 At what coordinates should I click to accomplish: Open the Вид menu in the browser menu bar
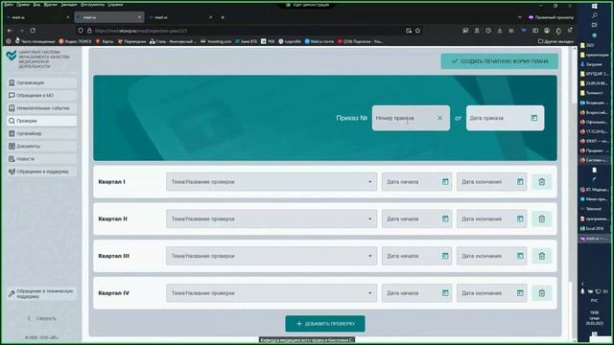point(36,5)
